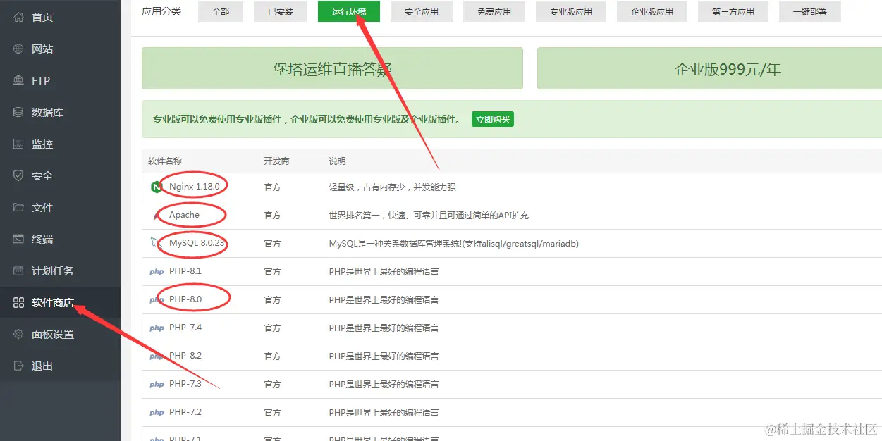Viewport: 882px width, 441px height.
Task: Select the Nginx 1.18.0 app icon
Action: point(157,186)
